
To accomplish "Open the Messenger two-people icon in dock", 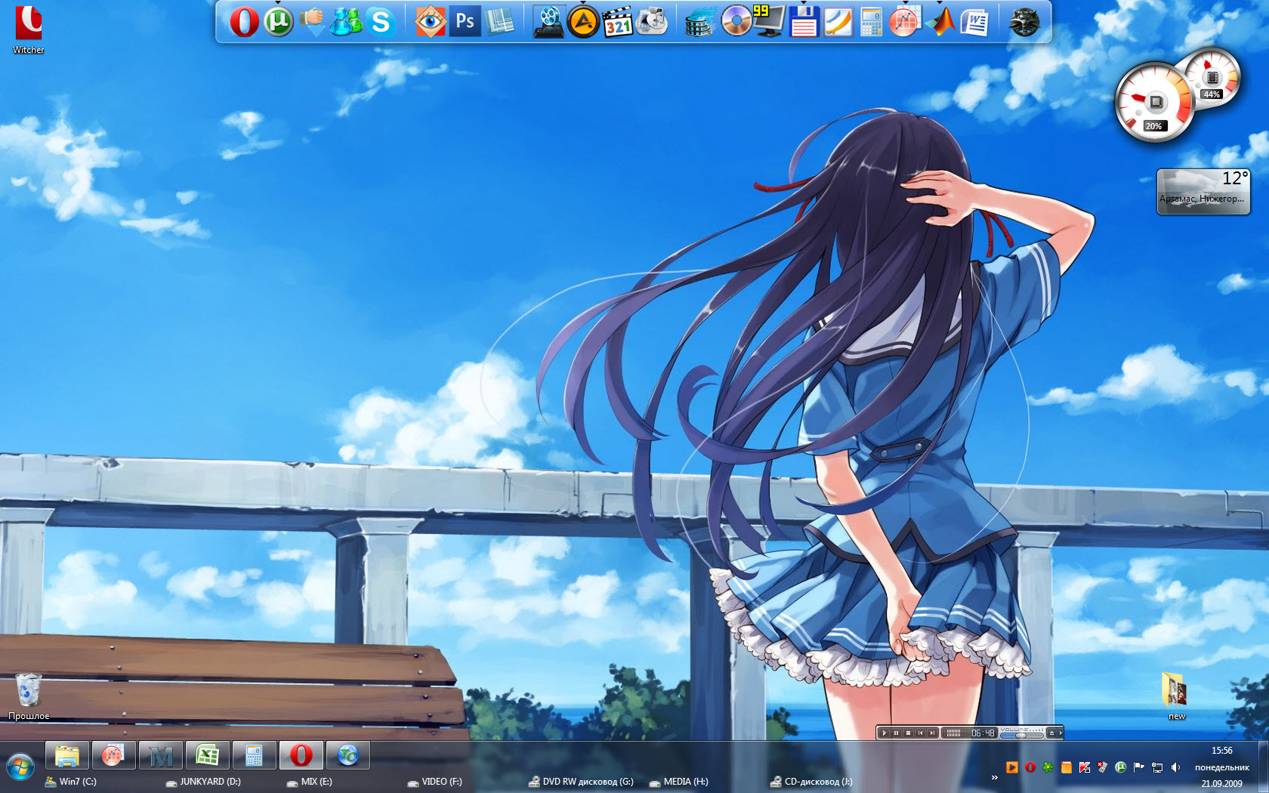I will click(x=347, y=22).
